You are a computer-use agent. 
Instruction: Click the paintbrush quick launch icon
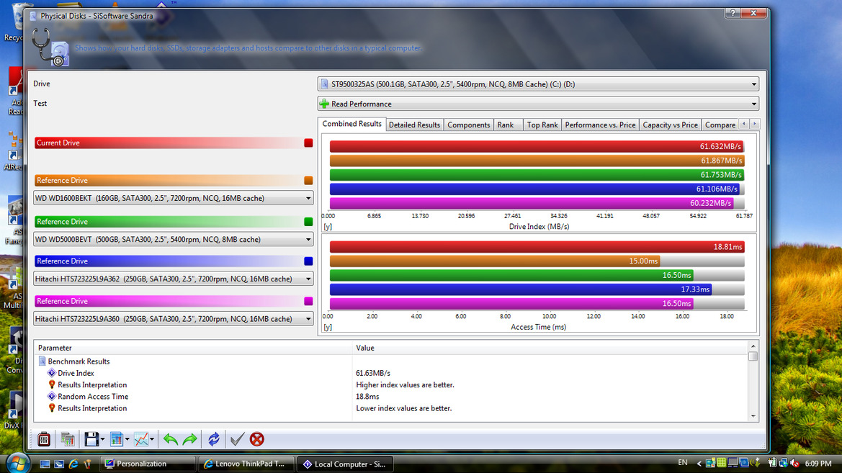[88, 464]
